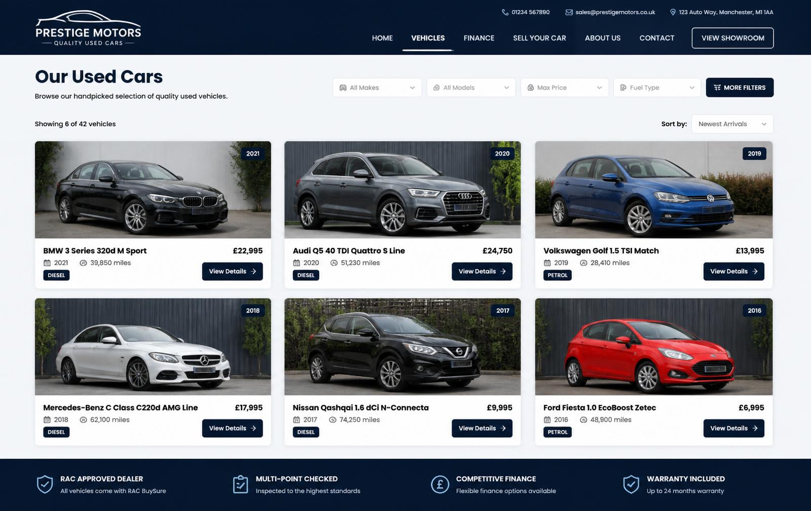811x511 pixels.
Task: Click mileage gauge icon on Nissan Qashqai card
Action: pos(333,420)
